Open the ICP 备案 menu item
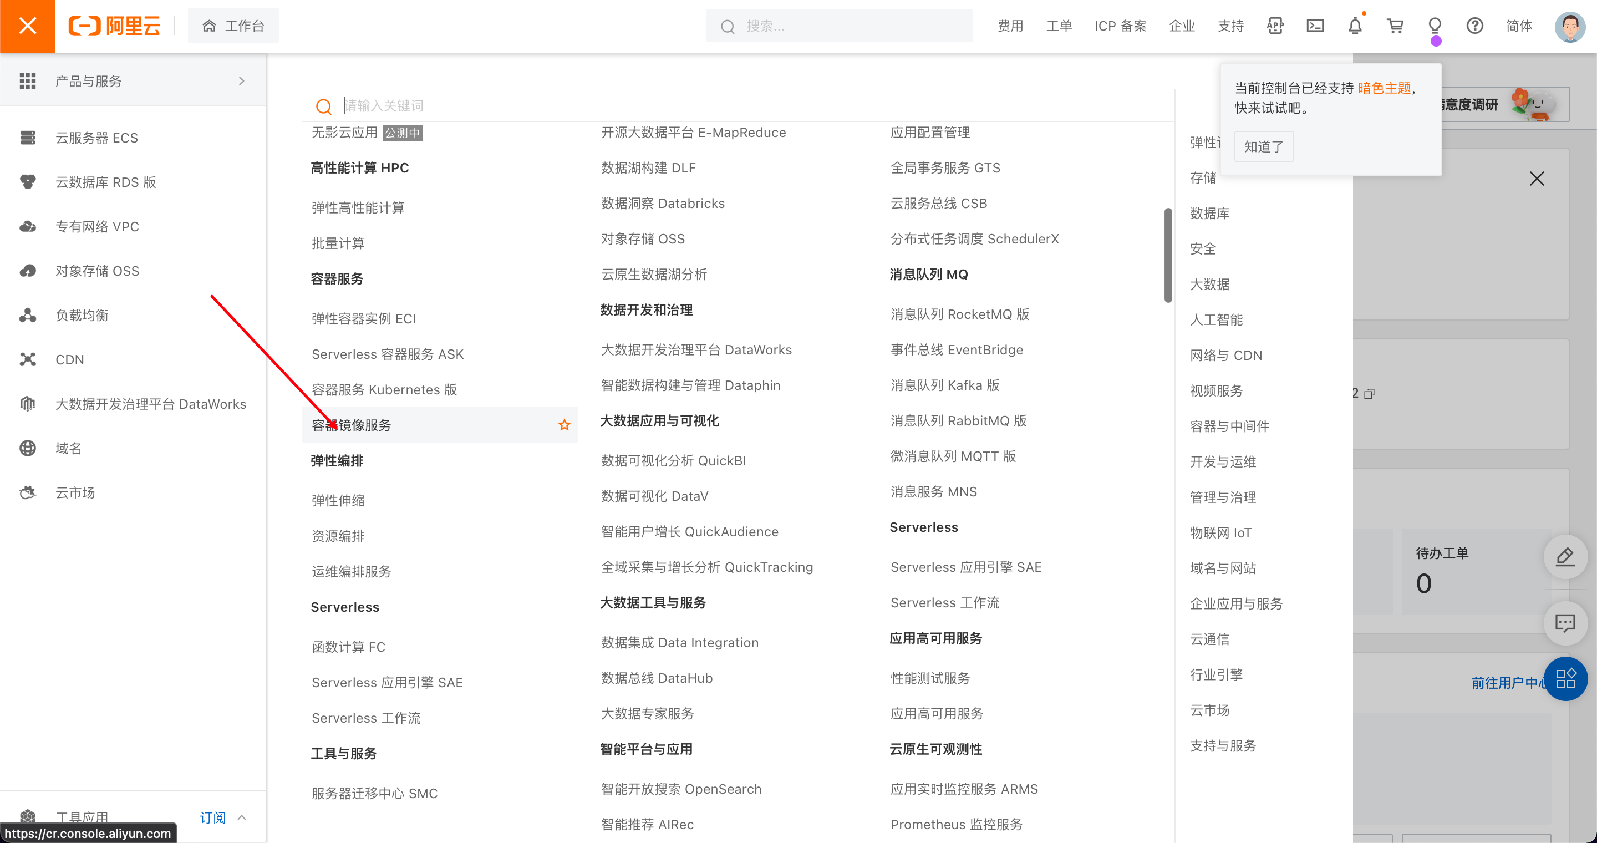Image resolution: width=1597 pixels, height=843 pixels. coord(1120,26)
